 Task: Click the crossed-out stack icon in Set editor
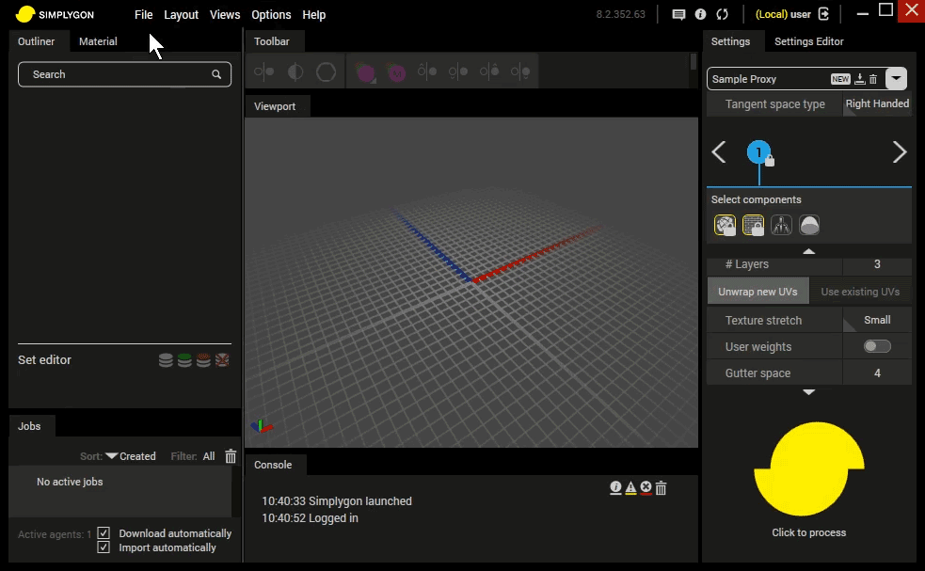(x=222, y=360)
